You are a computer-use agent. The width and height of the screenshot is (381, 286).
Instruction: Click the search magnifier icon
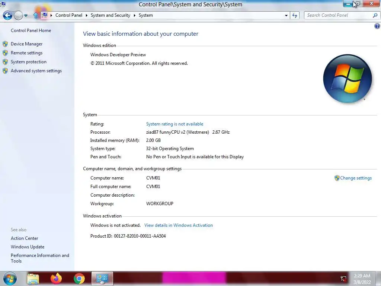pos(375,15)
